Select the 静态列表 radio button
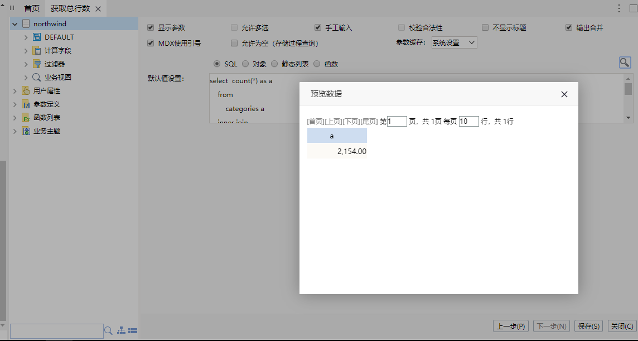638x341 pixels. [x=274, y=64]
